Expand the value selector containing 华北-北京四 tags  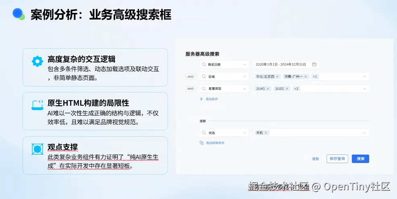(x=364, y=77)
